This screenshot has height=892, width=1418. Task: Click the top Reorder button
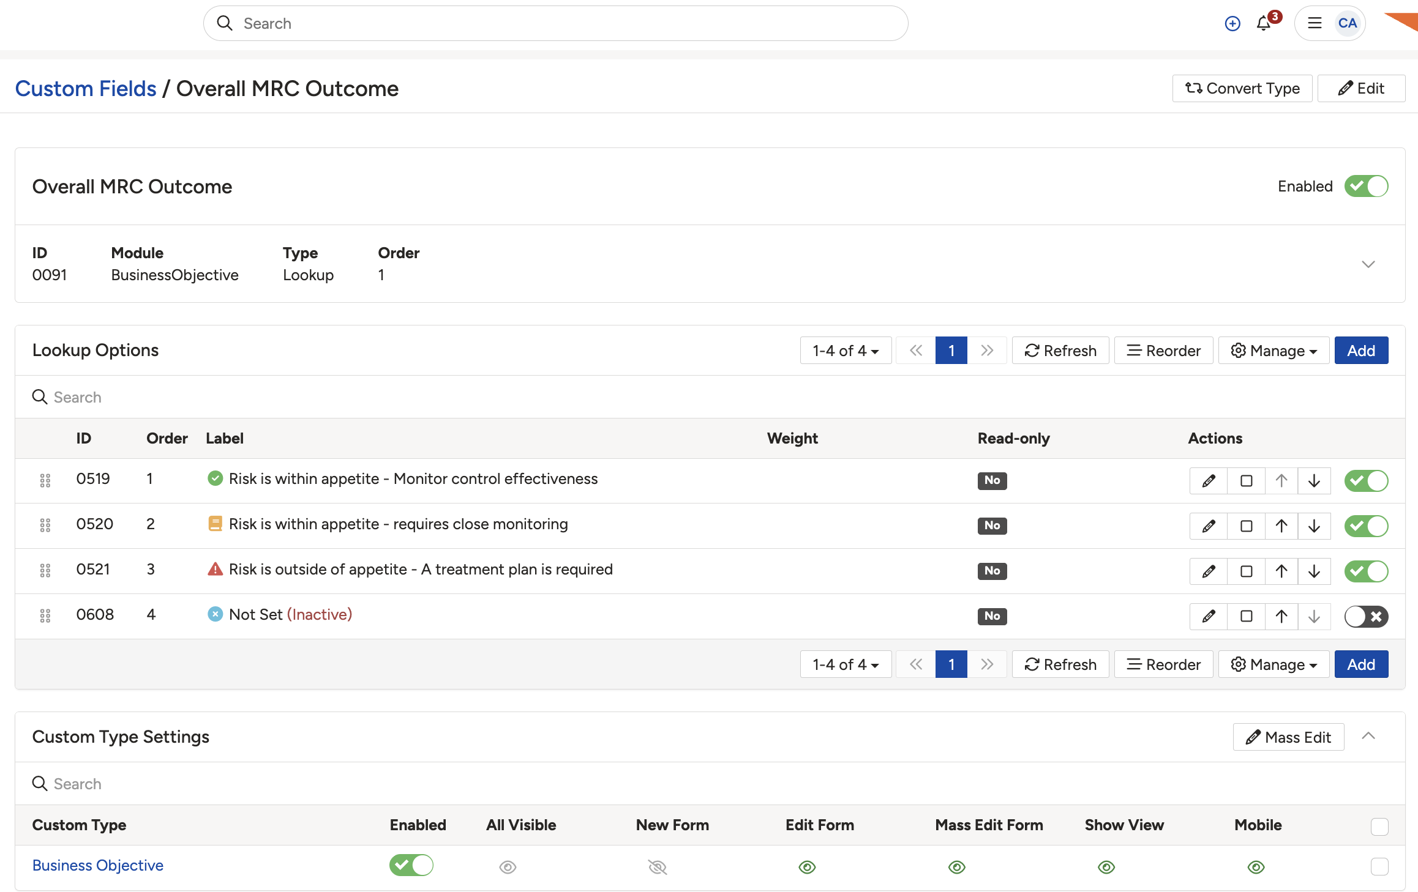(x=1163, y=351)
